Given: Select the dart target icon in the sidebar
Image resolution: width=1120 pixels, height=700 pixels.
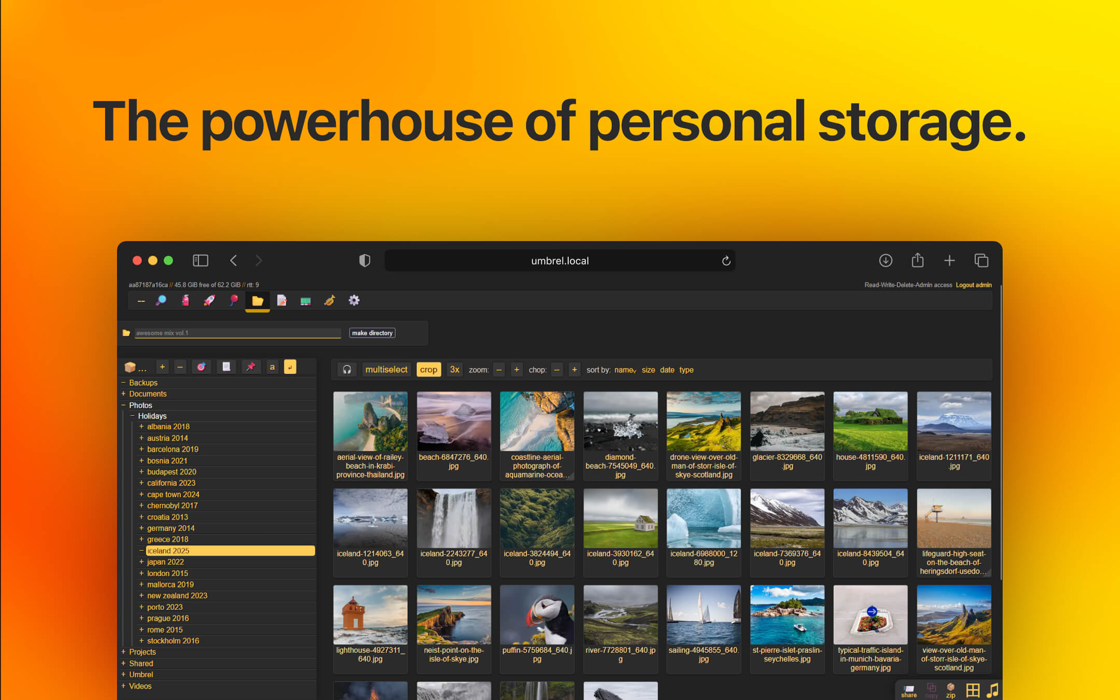Looking at the screenshot, I should click(x=201, y=367).
